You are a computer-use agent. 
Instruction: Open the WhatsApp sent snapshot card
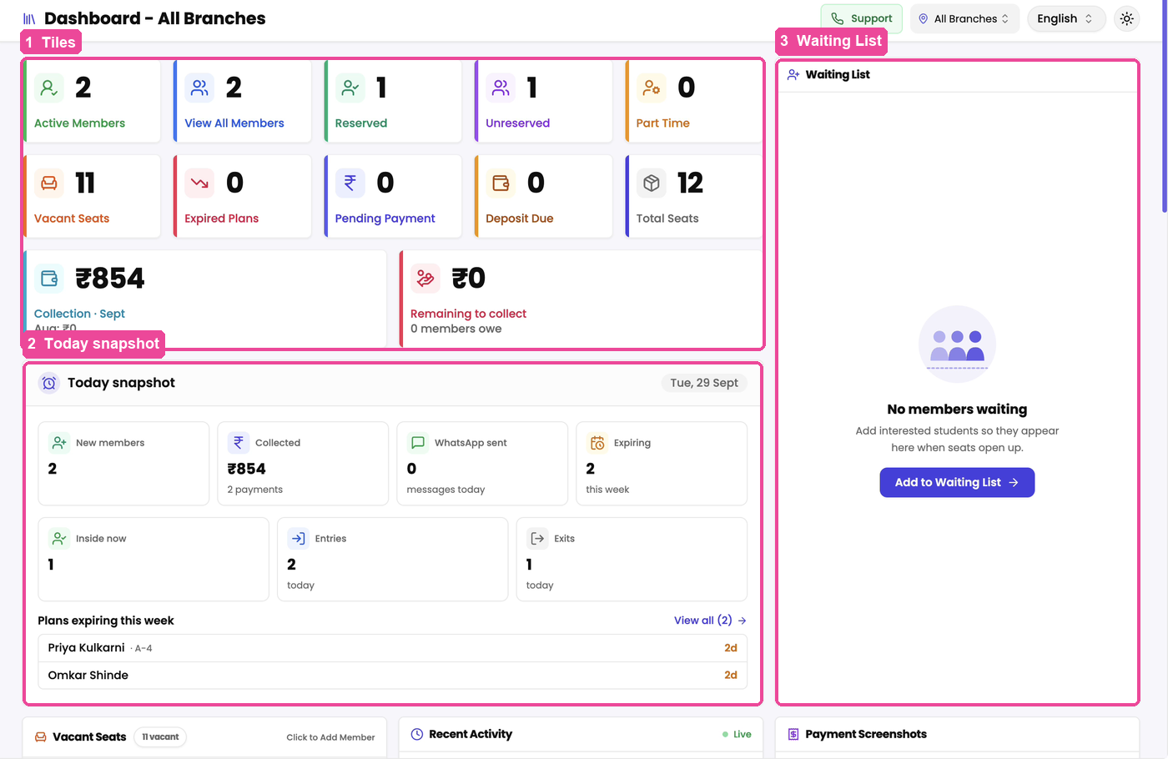click(482, 464)
